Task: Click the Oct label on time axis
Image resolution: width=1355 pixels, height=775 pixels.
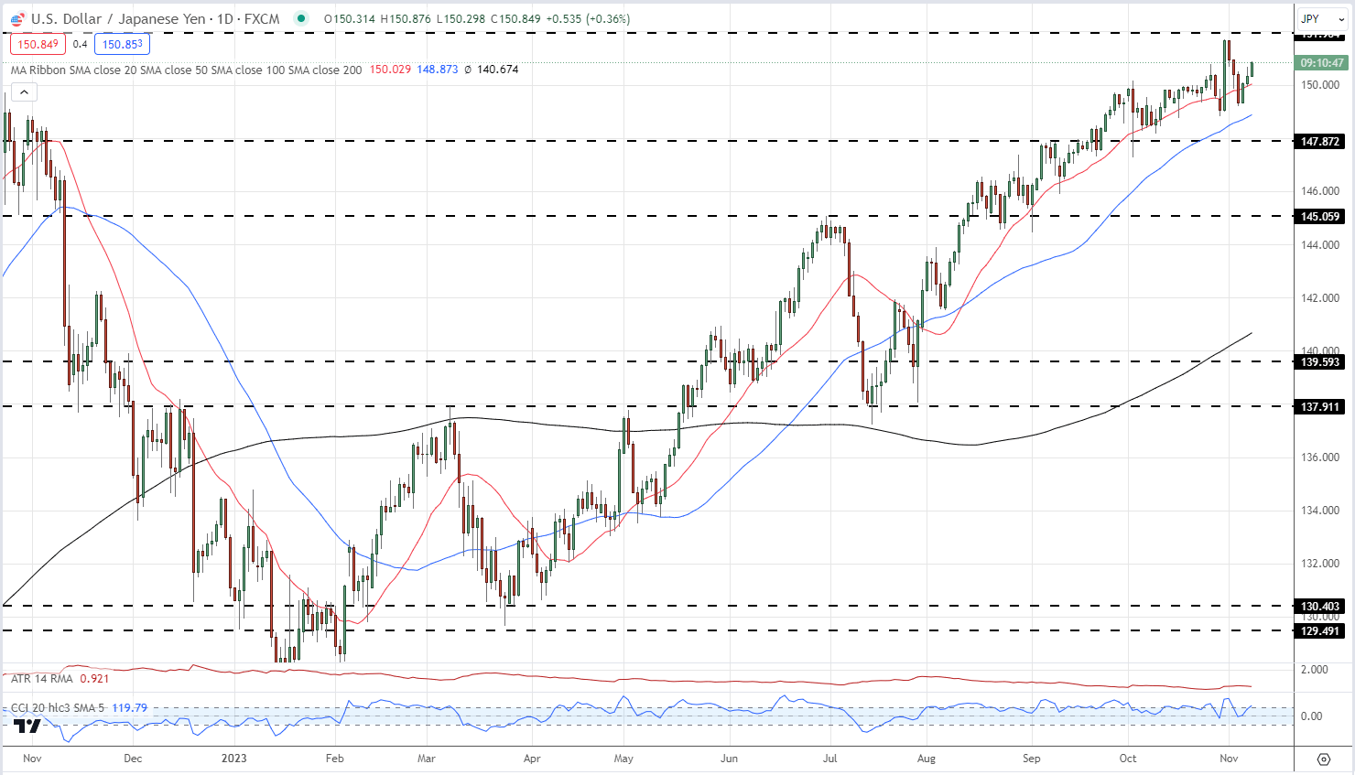Action: (1128, 759)
